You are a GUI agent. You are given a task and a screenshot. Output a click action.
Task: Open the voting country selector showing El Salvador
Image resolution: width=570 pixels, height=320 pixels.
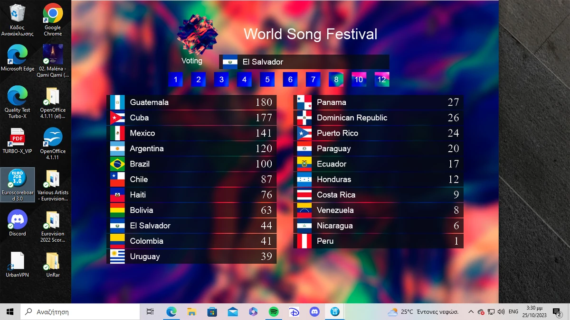(x=304, y=62)
